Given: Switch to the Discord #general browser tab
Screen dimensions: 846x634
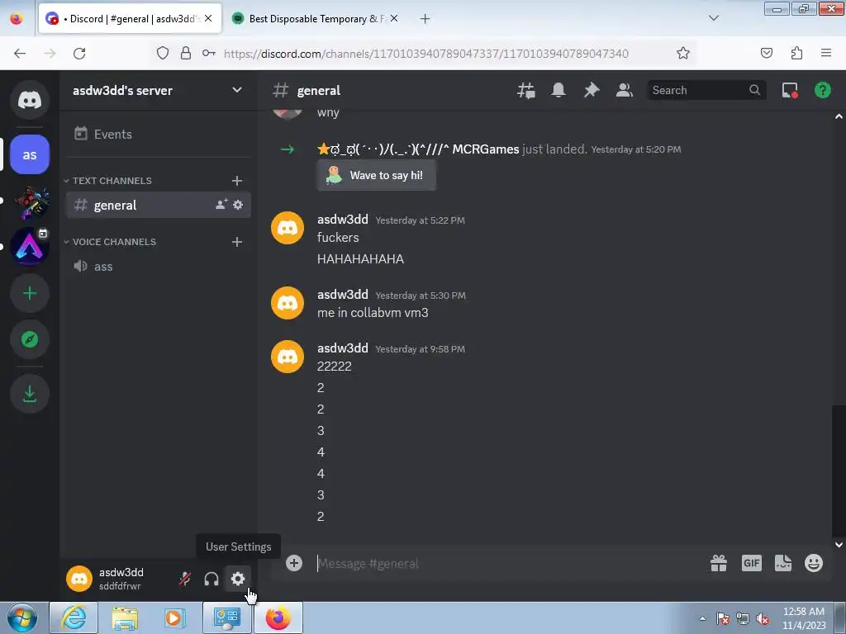Looking at the screenshot, I should coord(130,19).
